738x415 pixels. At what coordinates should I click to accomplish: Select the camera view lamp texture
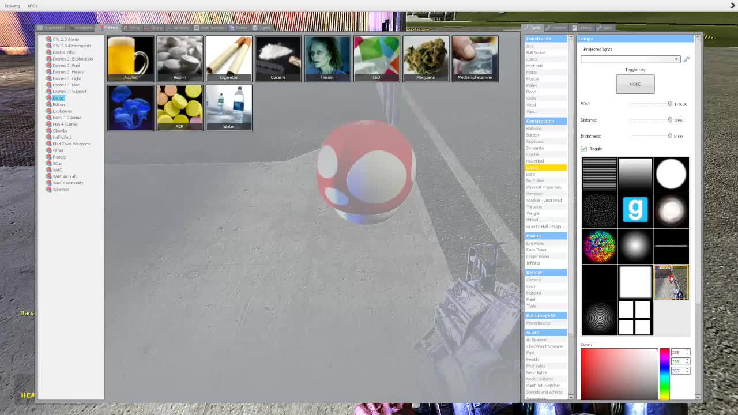[x=671, y=282]
